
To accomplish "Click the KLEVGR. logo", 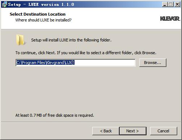I will click(x=170, y=19).
